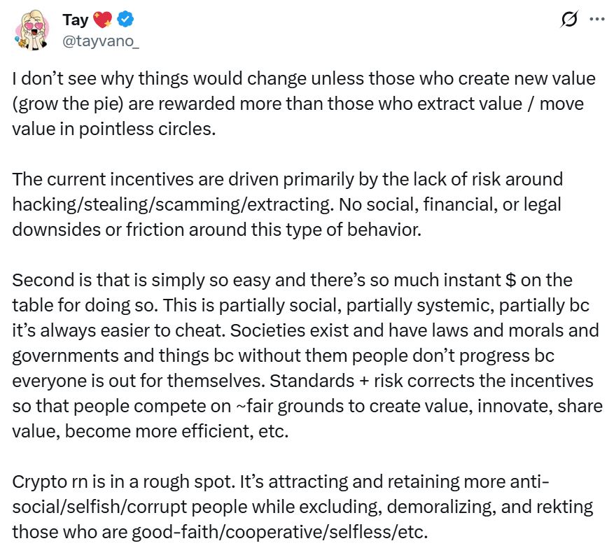Click the paragraph starting "Crypto rn is"

click(281, 507)
